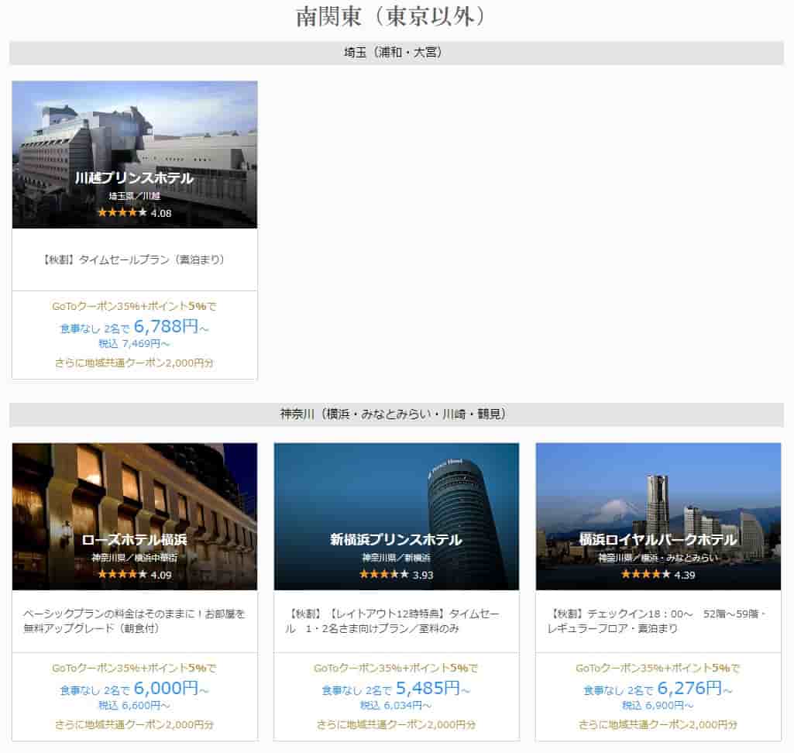Click the GoToクーポン text above 6,276円

click(x=658, y=669)
